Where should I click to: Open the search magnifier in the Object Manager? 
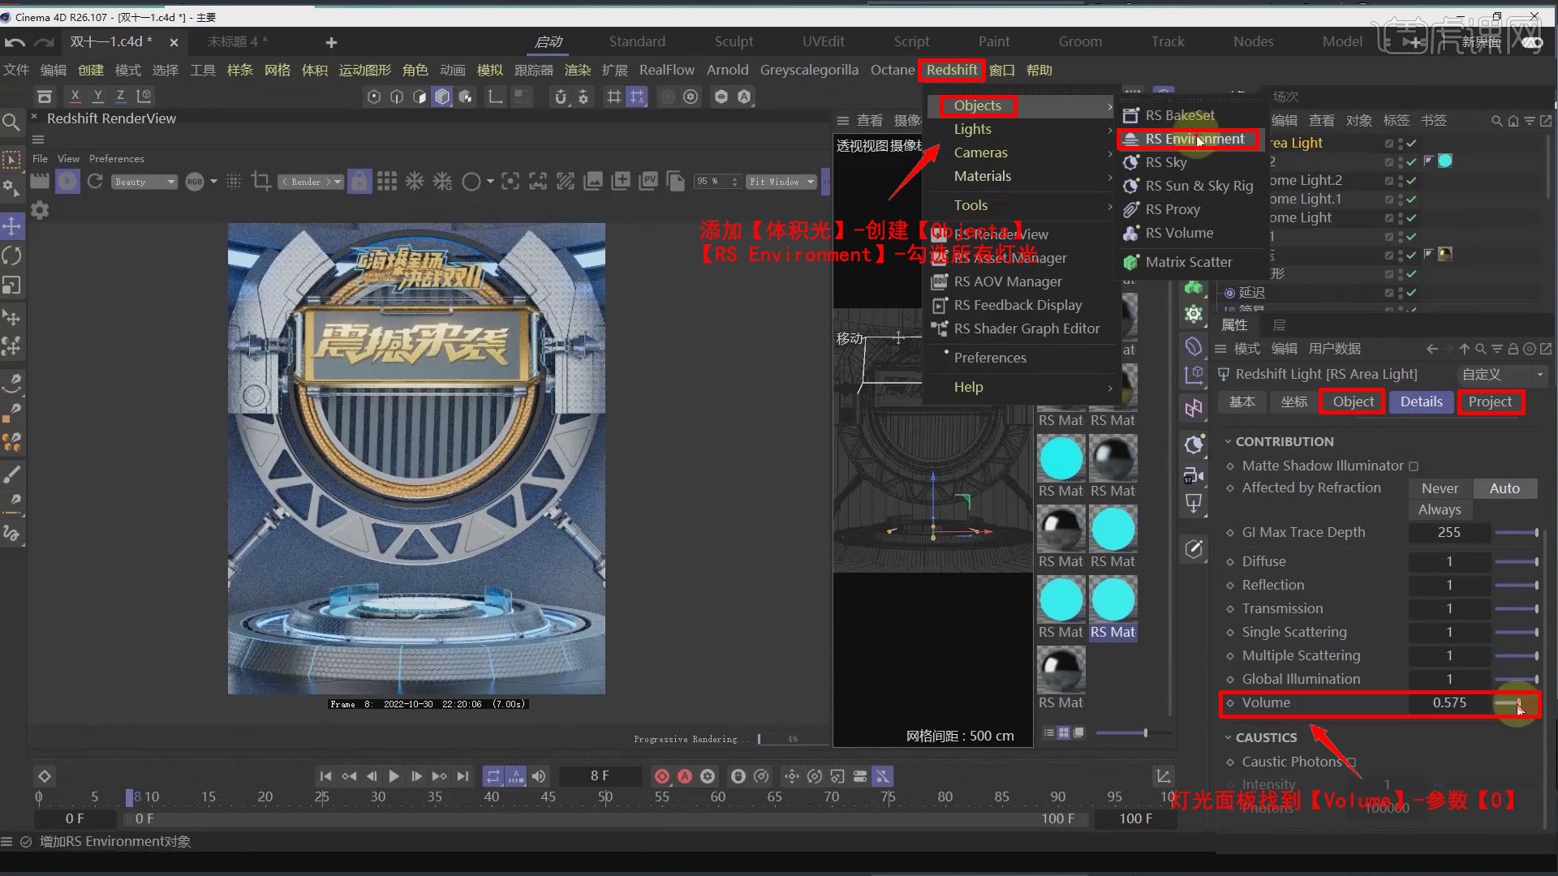(1496, 120)
